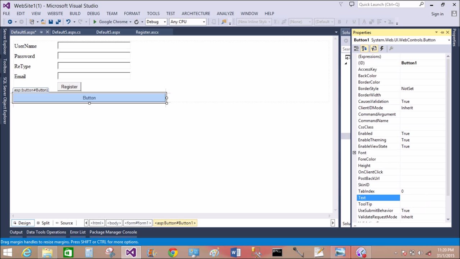Click the Properties page icon in Properties panel

point(374,49)
